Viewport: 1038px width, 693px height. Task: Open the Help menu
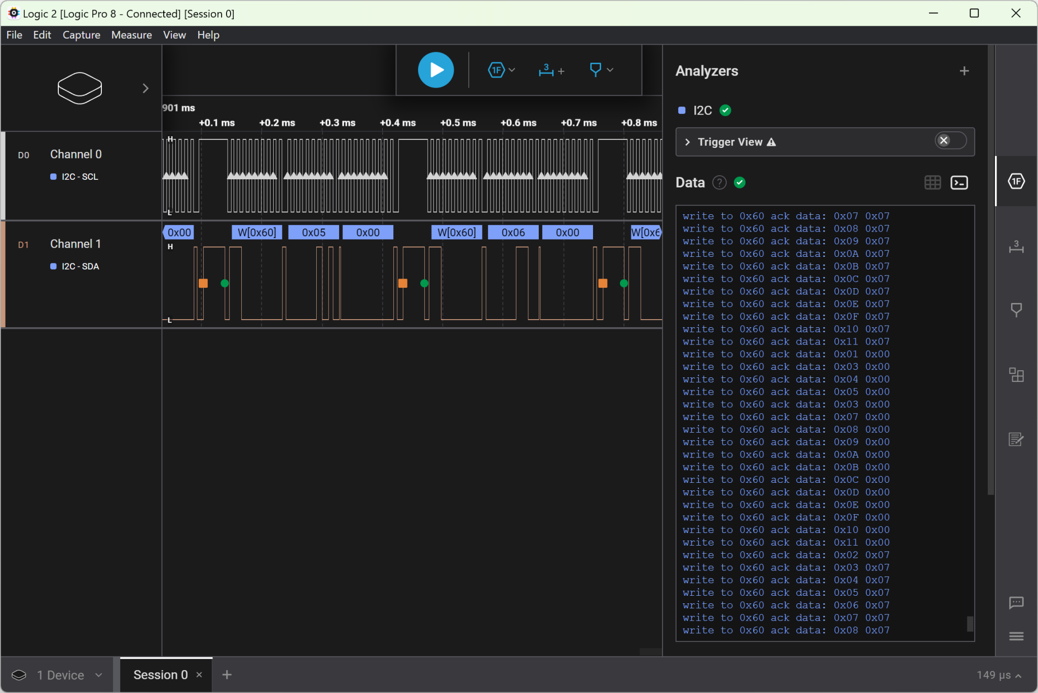tap(208, 35)
